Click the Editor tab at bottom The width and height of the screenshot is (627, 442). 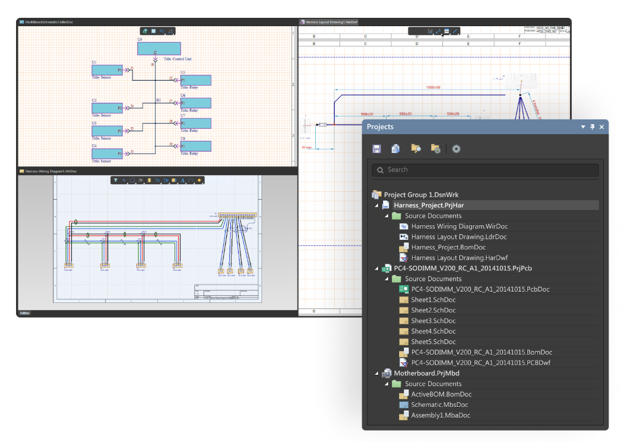coord(24,313)
